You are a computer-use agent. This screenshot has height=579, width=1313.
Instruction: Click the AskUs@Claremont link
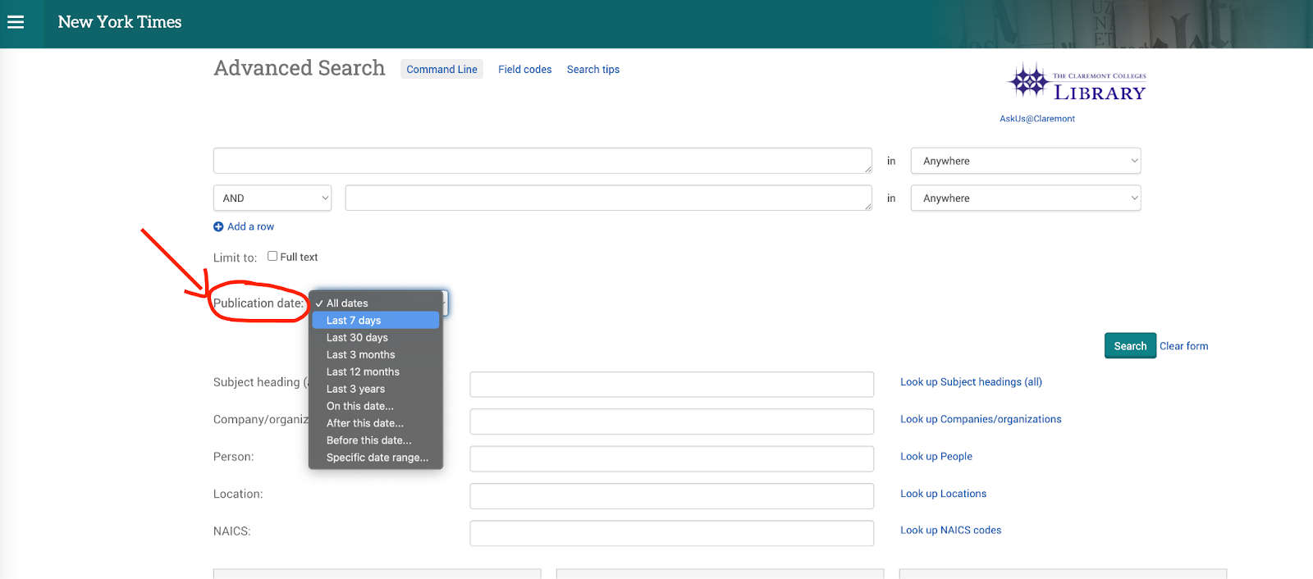(1037, 119)
